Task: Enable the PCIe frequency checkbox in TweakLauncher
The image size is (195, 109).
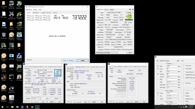Action: 158,79
